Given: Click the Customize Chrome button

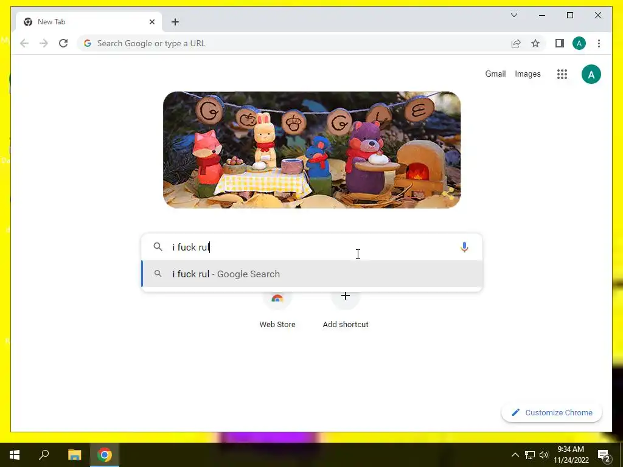Looking at the screenshot, I should (x=552, y=413).
